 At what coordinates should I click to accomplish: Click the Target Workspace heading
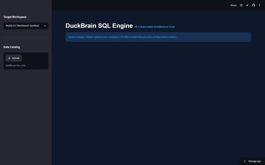[x=15, y=17]
